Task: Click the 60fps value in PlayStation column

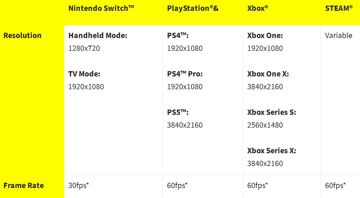Action: 177,186
